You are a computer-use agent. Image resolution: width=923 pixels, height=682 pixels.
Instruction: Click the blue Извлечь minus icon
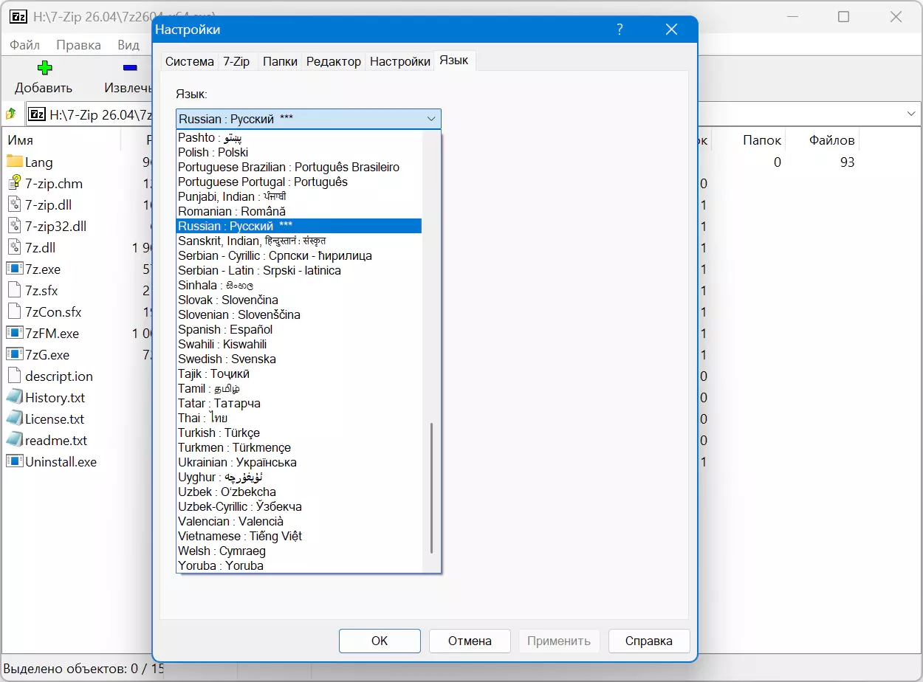click(x=130, y=68)
